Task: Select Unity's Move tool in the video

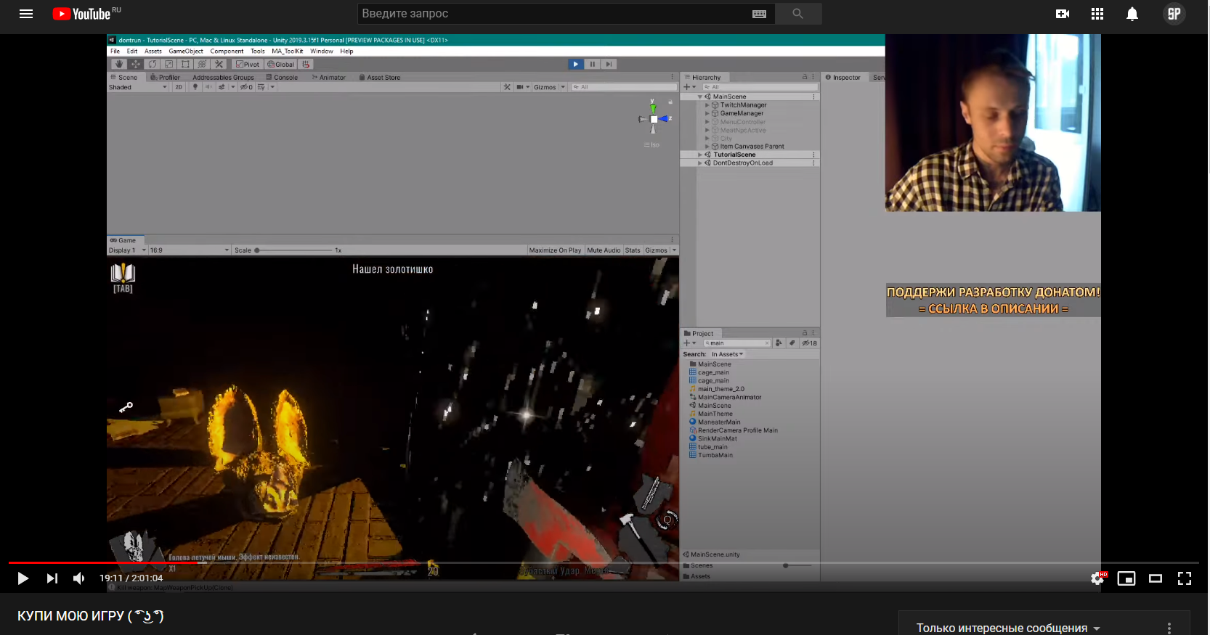Action: coord(136,64)
